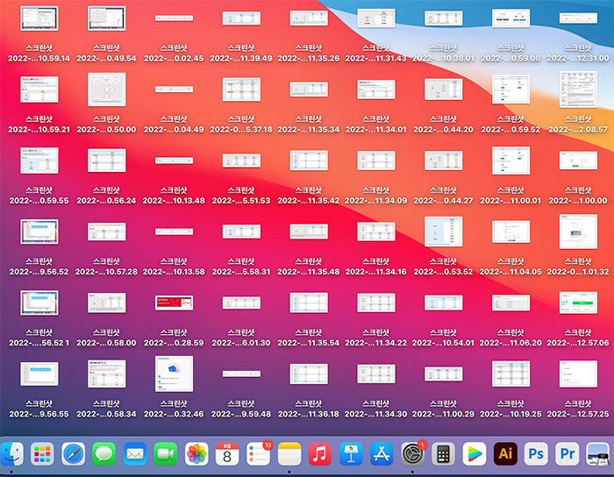Launch Adobe Illustrator from the Dock

(505, 454)
